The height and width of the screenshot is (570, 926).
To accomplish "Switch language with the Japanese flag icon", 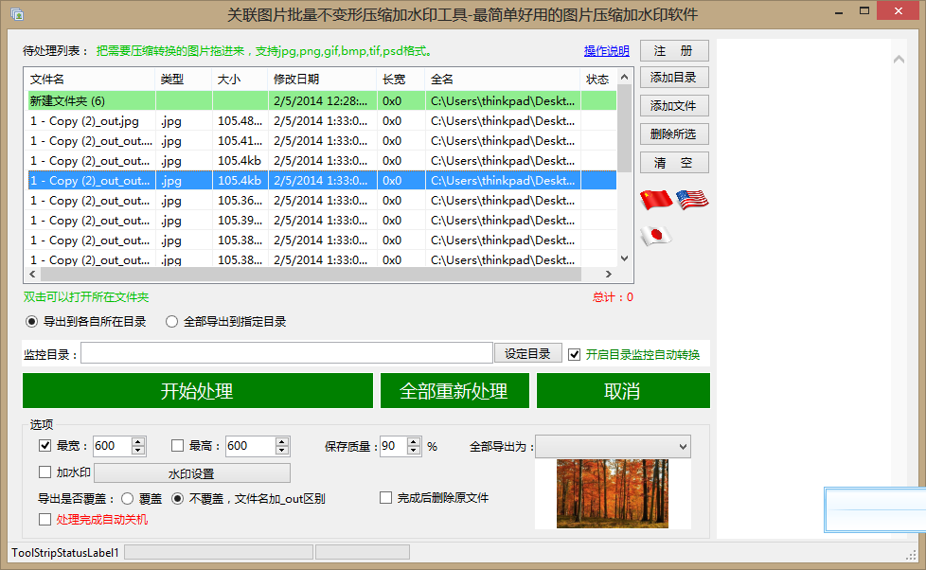I will [655, 236].
